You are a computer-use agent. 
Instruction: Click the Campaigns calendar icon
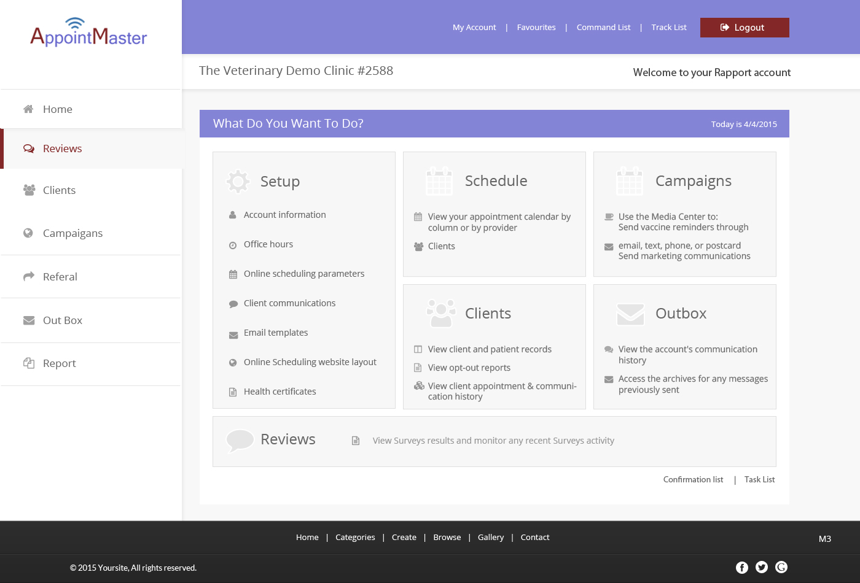click(630, 181)
